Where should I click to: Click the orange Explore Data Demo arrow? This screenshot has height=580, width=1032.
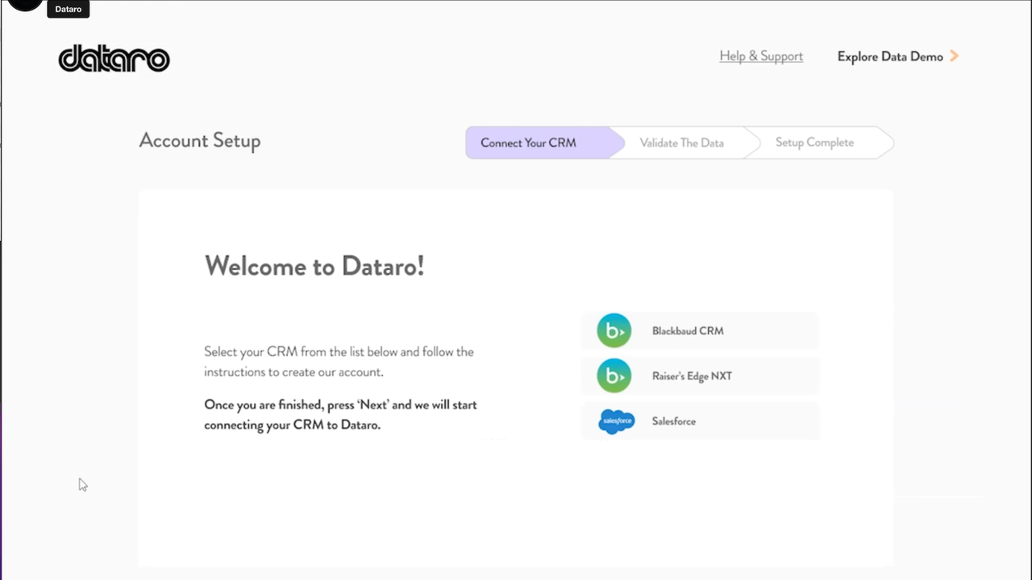coord(954,56)
